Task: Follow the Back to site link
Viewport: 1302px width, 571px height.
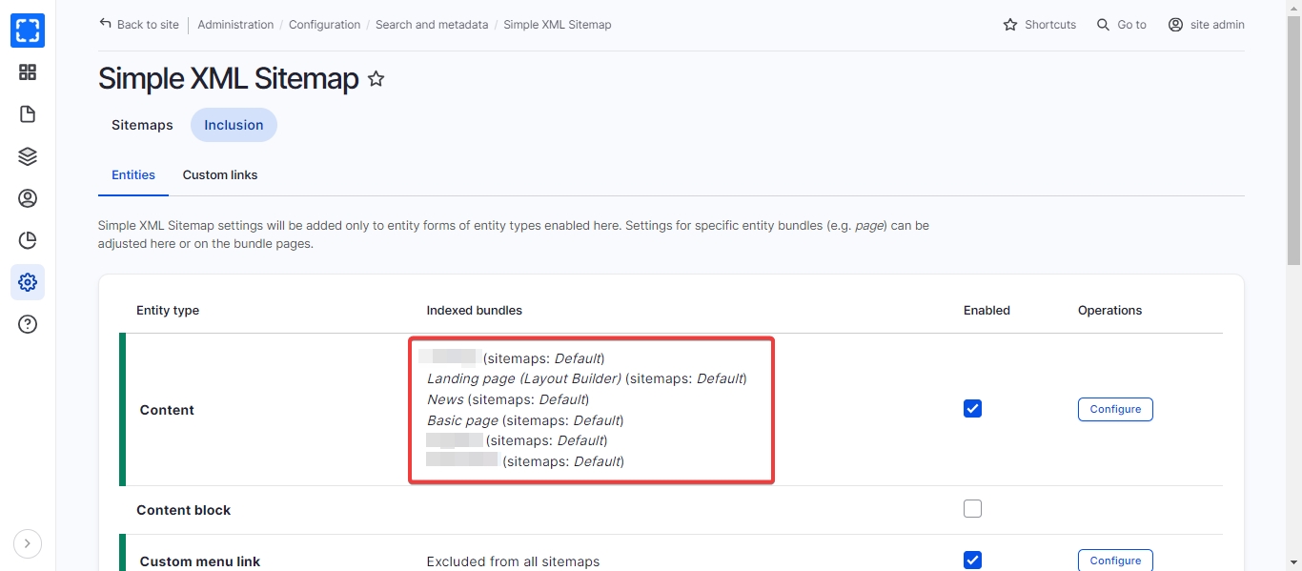Action: [139, 25]
